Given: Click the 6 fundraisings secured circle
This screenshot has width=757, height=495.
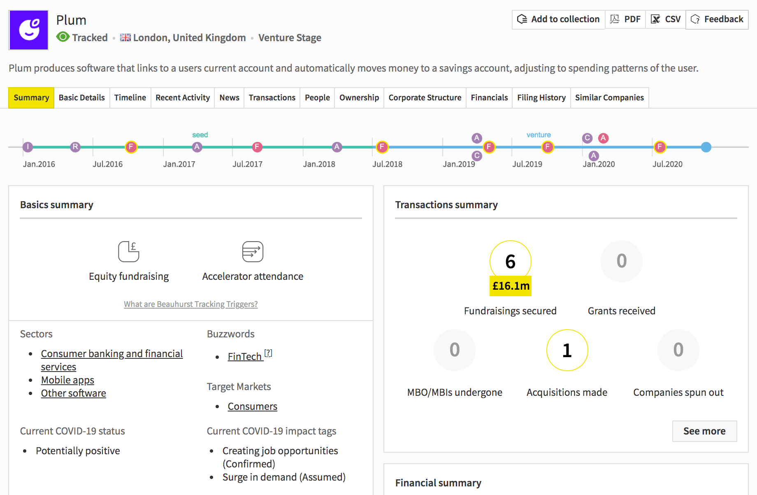Looking at the screenshot, I should point(510,261).
